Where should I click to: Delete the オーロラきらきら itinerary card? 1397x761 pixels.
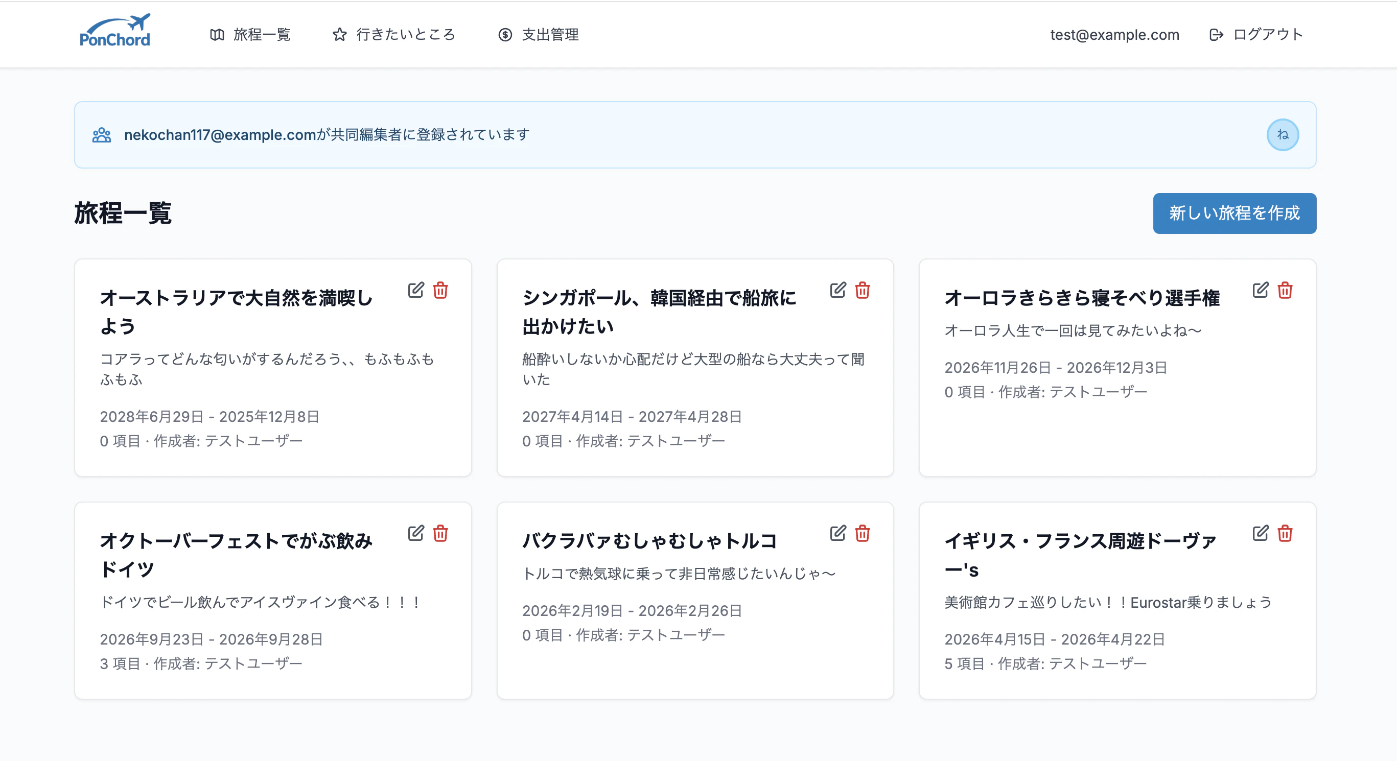pyautogui.click(x=1285, y=291)
